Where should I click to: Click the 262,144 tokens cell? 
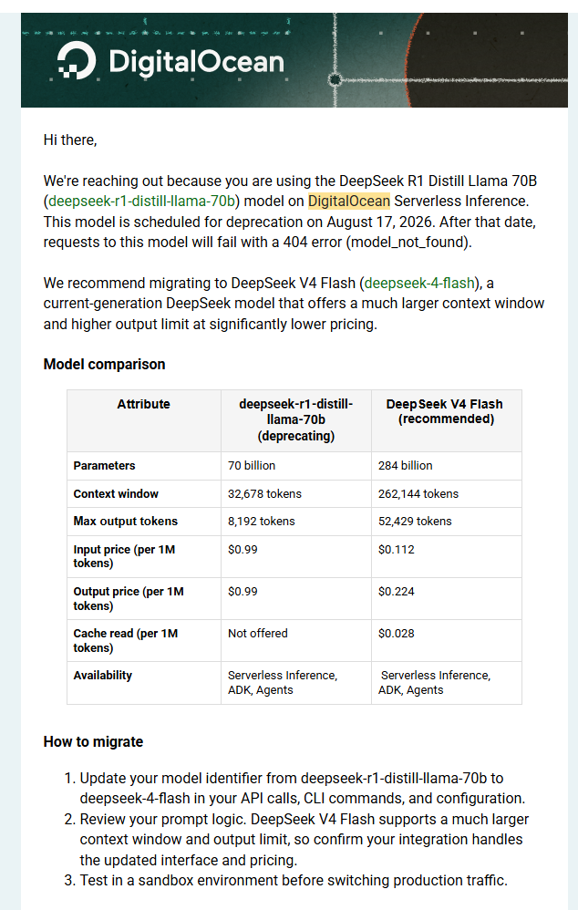tap(447, 494)
